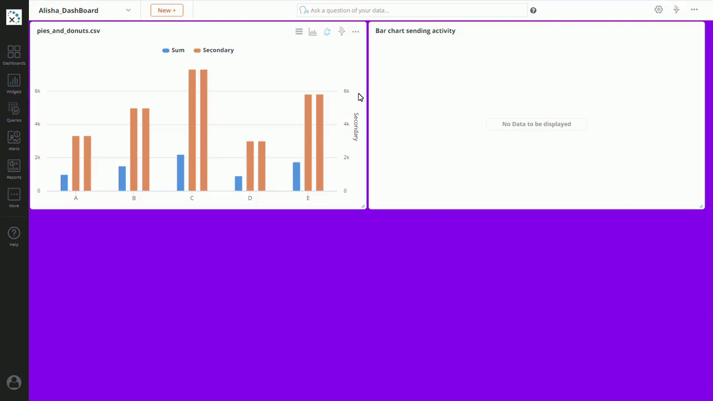The width and height of the screenshot is (713, 401).
Task: Open Reports from the sidebar
Action: (x=14, y=168)
